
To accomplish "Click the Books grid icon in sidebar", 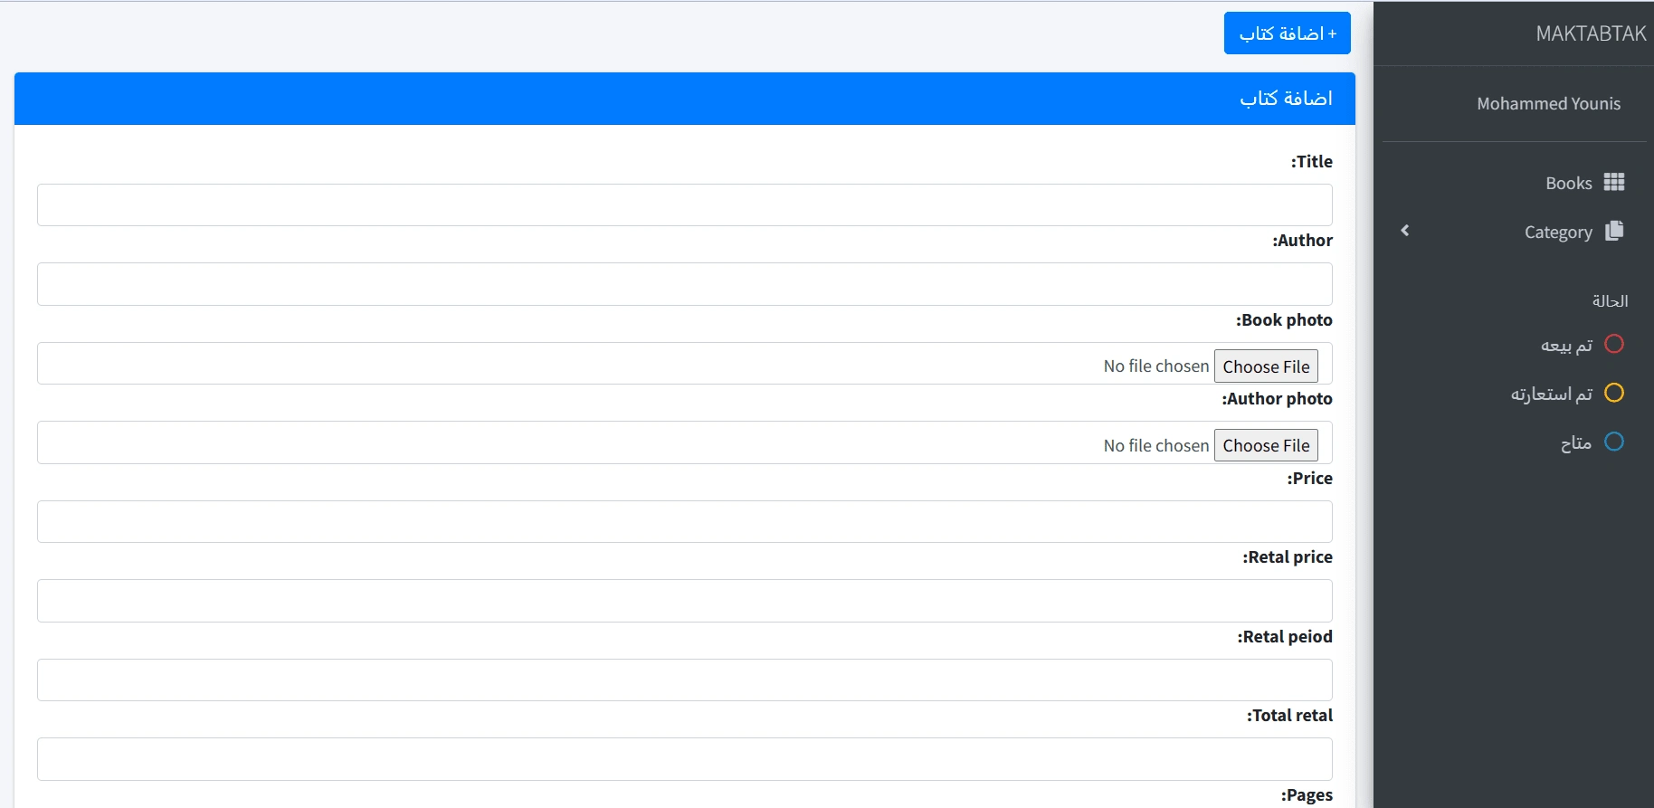I will pos(1614,183).
